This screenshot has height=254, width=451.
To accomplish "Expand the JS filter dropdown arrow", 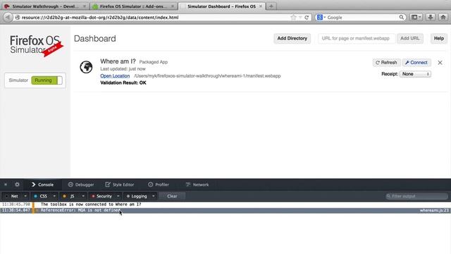I will click(x=83, y=196).
